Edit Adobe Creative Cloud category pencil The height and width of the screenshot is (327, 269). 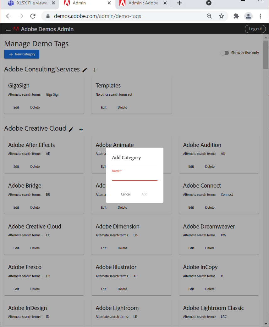[x=71, y=129]
